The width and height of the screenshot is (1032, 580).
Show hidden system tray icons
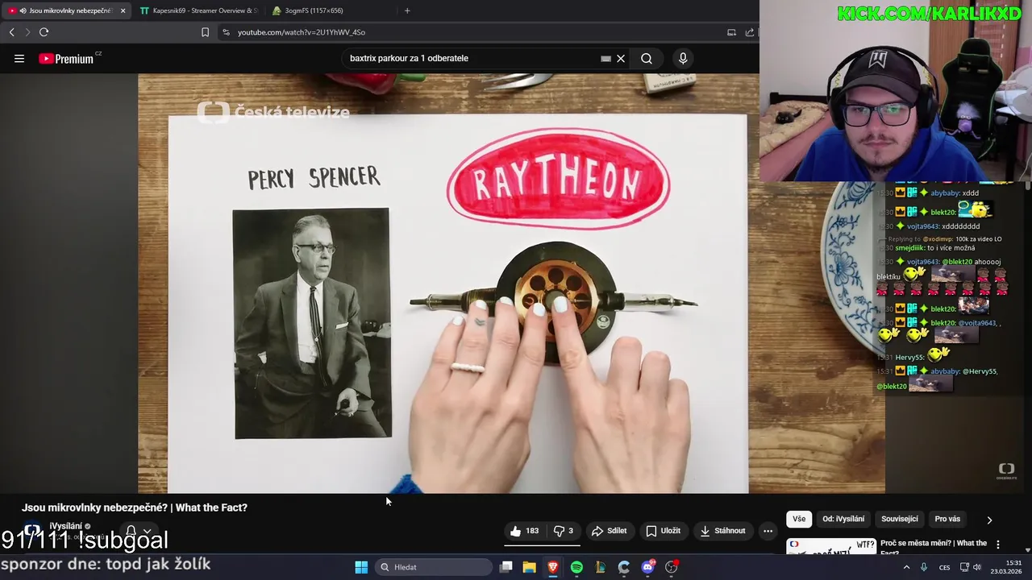[x=906, y=567]
